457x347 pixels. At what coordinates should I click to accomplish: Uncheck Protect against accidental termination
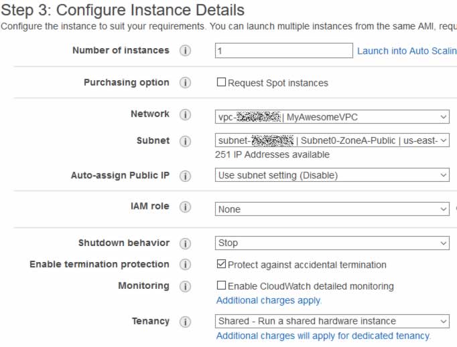(221, 264)
